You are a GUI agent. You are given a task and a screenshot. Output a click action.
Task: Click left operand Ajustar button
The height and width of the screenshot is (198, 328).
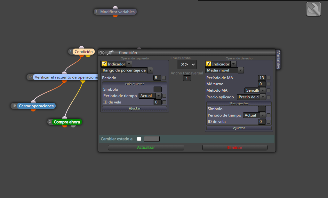click(x=135, y=108)
